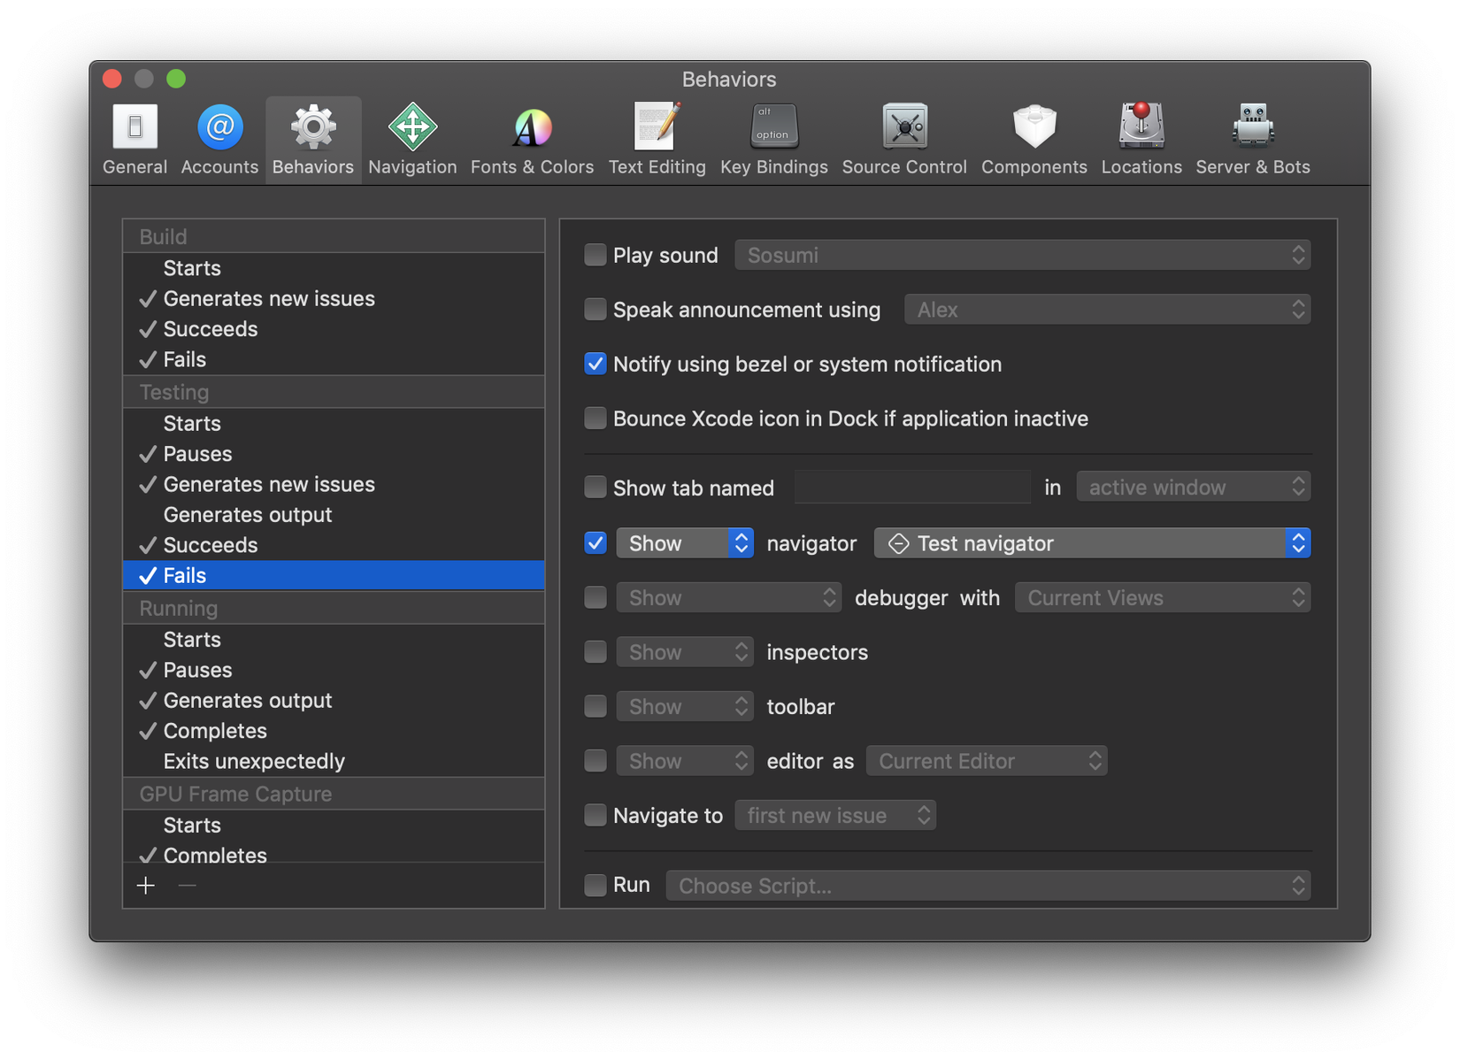This screenshot has height=1060, width=1460.
Task: Open Server & Bots preferences
Action: (1252, 128)
